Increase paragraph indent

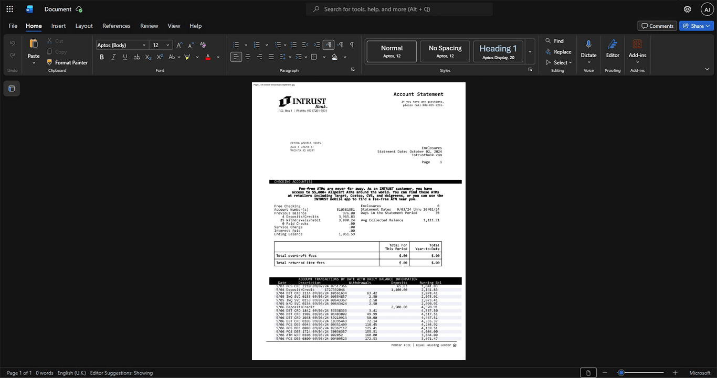click(317, 45)
